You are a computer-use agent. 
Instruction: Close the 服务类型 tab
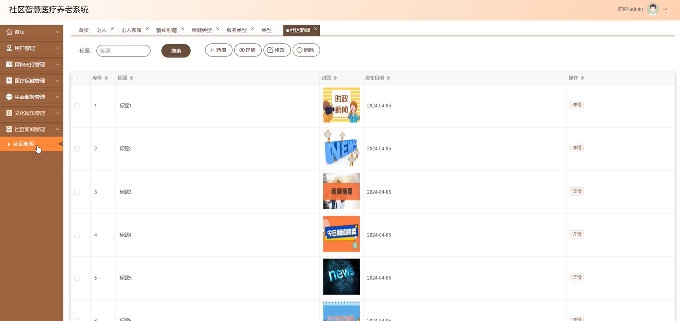[x=252, y=29]
